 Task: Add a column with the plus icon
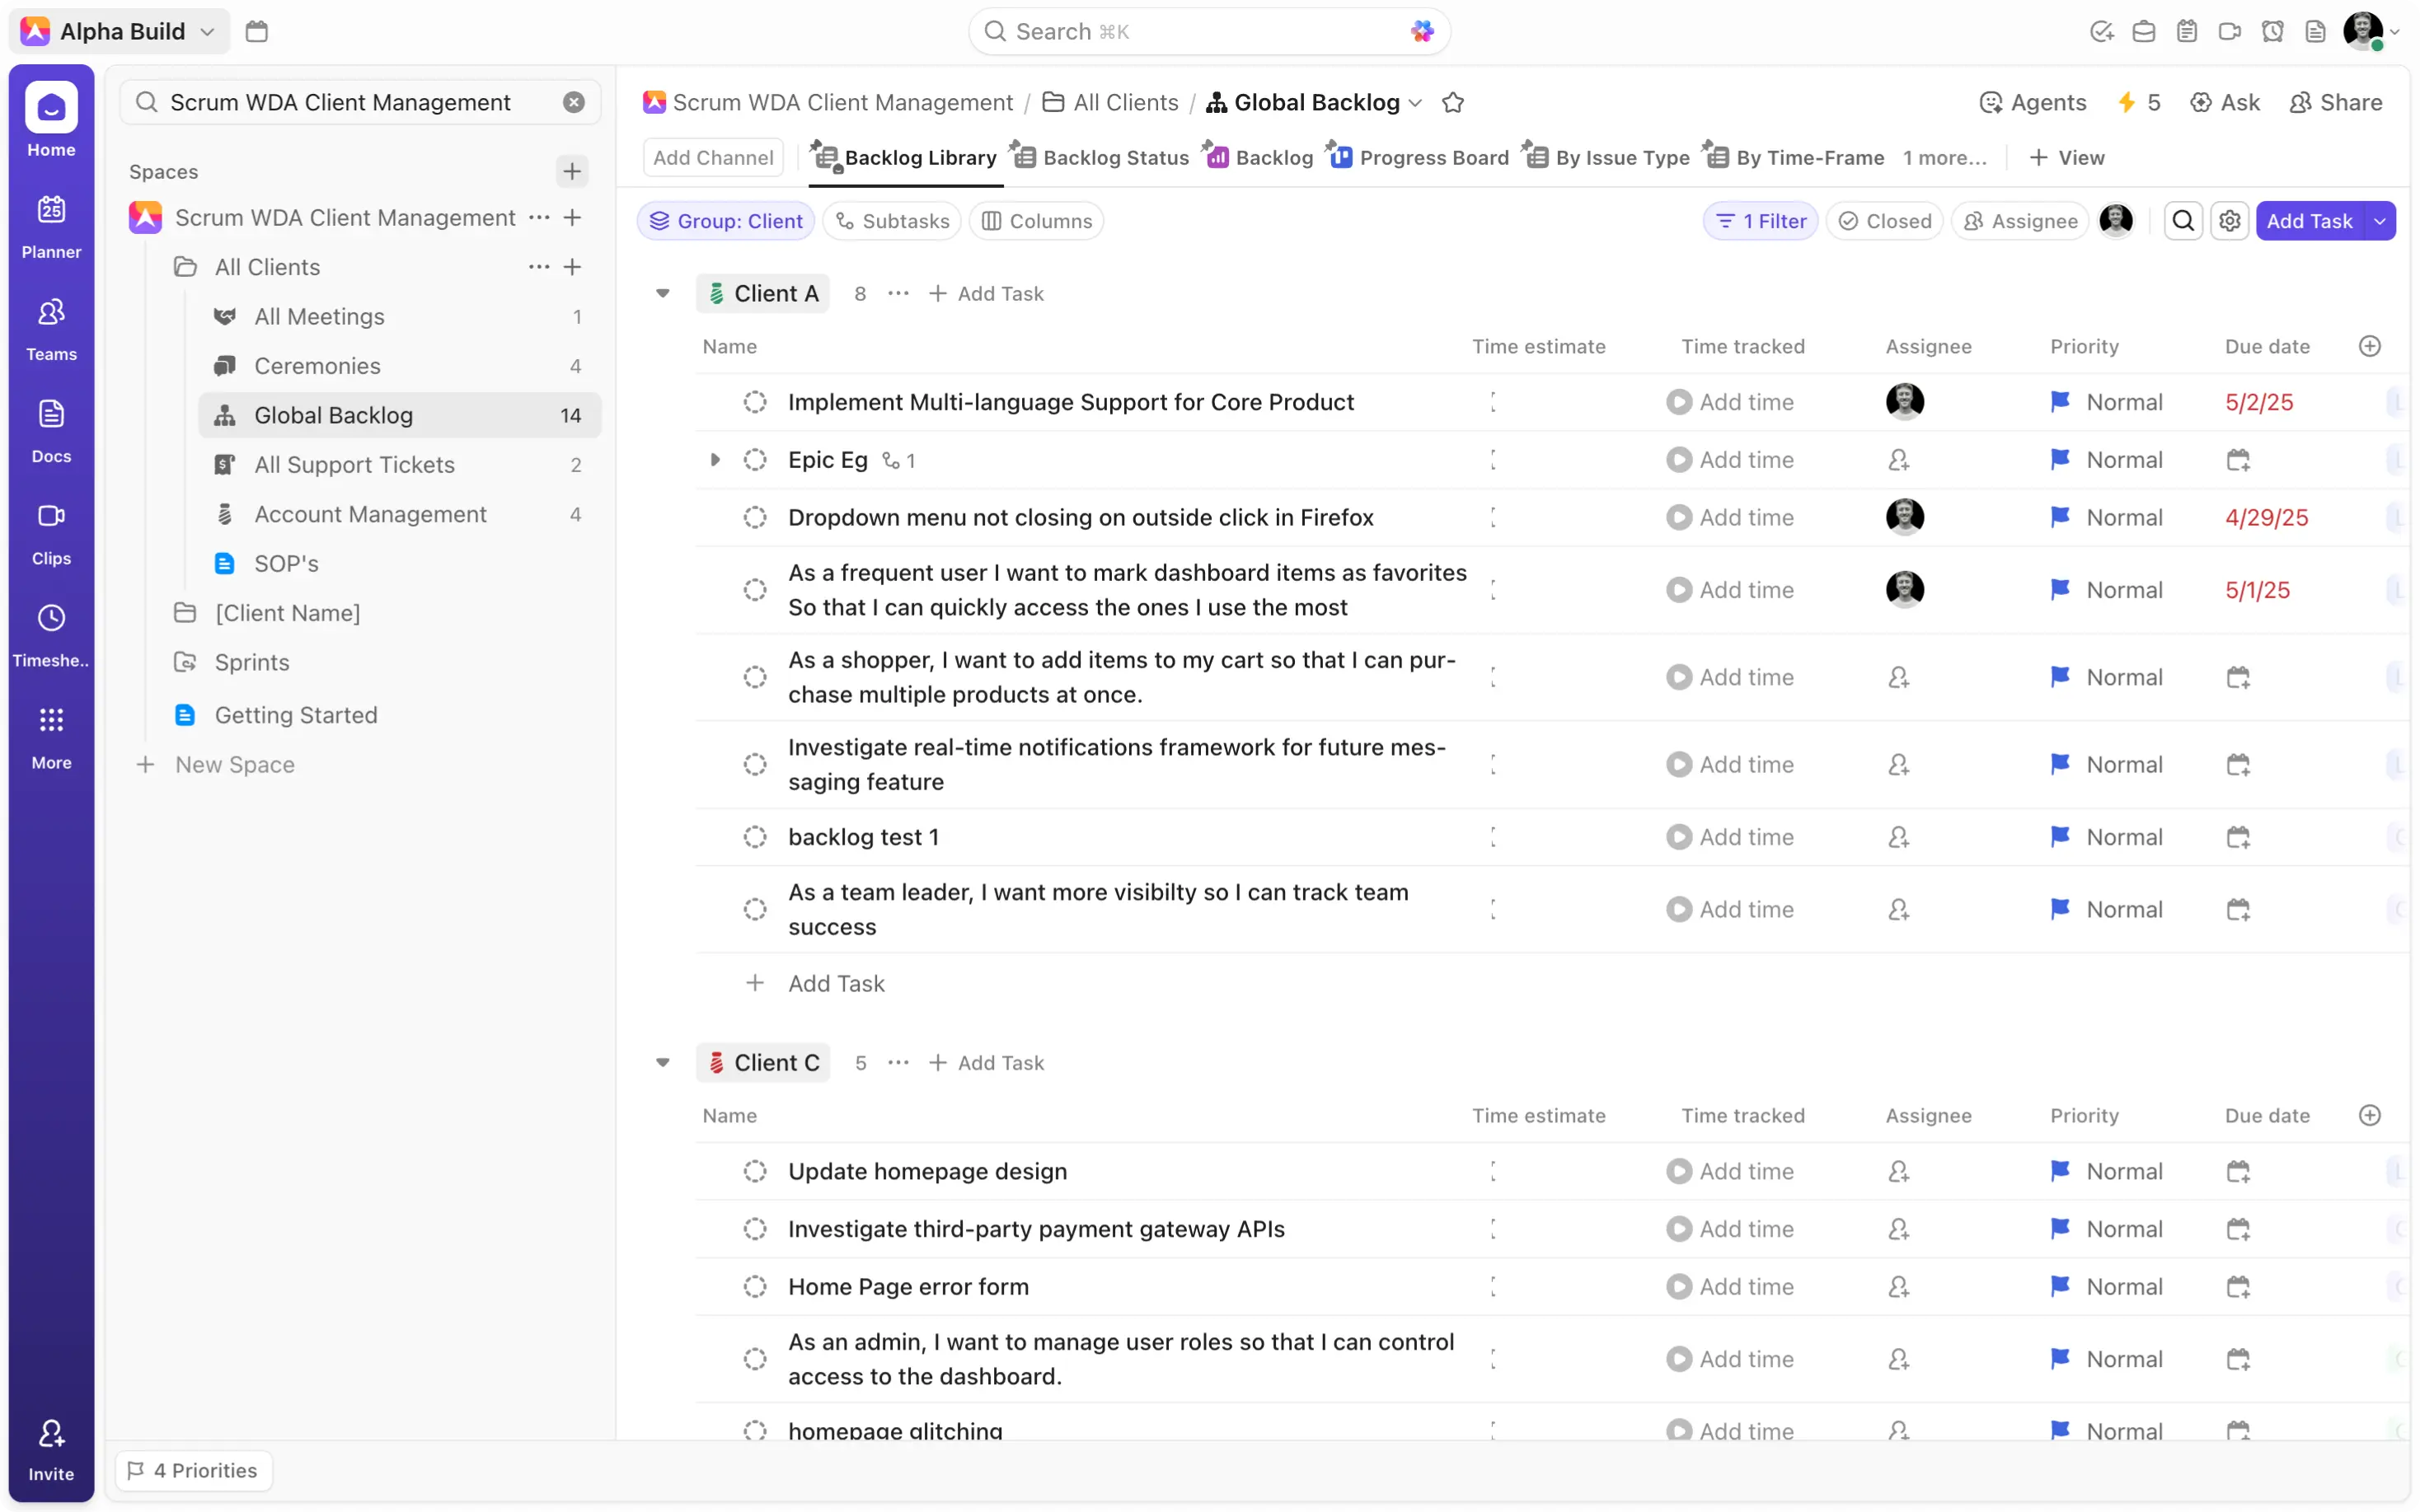click(x=2369, y=346)
